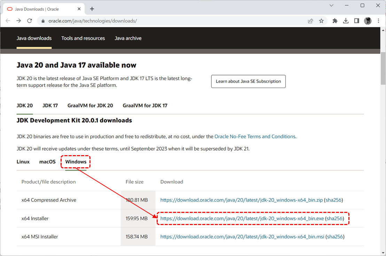386x256 pixels.
Task: Click the Product/file description header
Action: pos(48,182)
